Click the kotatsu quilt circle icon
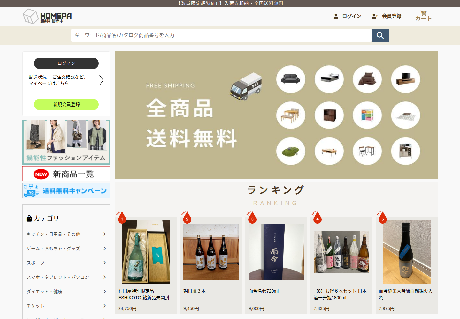 406,115
